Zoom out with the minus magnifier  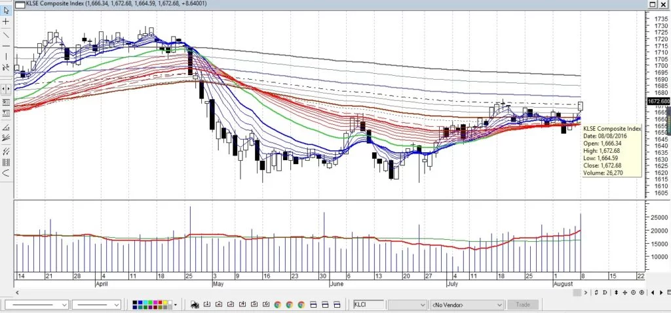click(x=634, y=293)
